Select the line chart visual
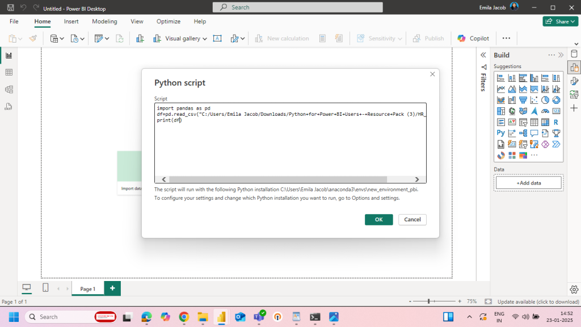Viewport: 581px width, 327px height. tap(500, 89)
